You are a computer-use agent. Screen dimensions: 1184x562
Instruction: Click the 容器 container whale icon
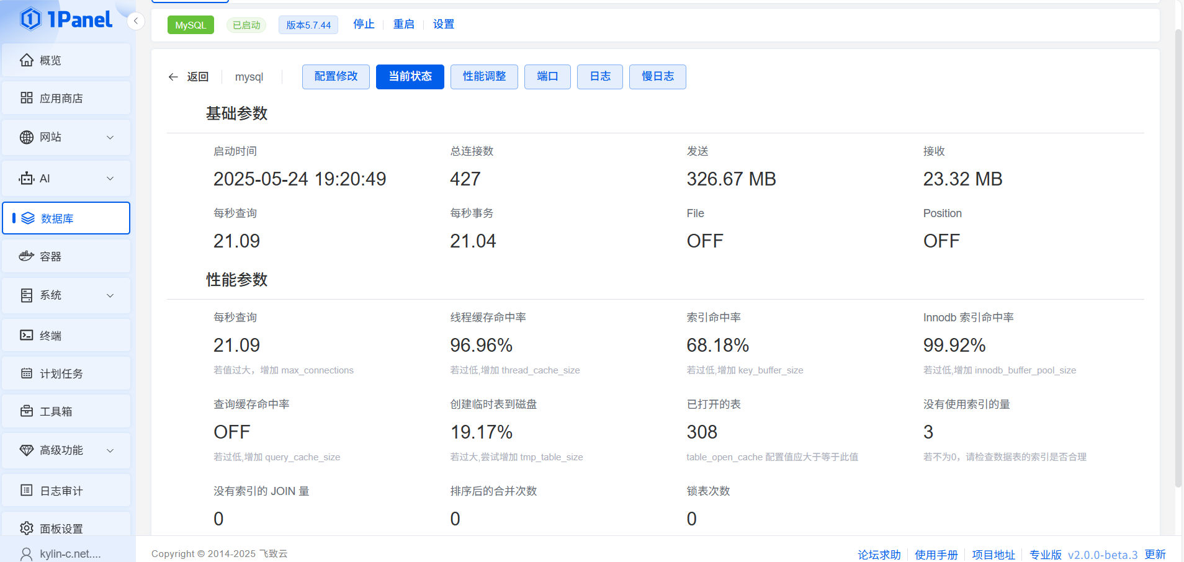coord(27,256)
